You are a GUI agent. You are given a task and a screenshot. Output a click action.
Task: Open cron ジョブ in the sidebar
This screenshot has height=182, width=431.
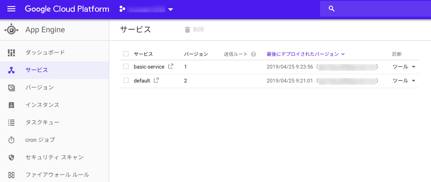point(40,140)
